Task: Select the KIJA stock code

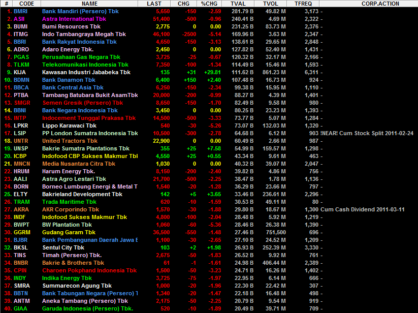Action: click(20, 72)
